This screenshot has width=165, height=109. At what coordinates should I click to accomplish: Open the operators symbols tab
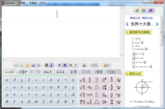pos(35,72)
